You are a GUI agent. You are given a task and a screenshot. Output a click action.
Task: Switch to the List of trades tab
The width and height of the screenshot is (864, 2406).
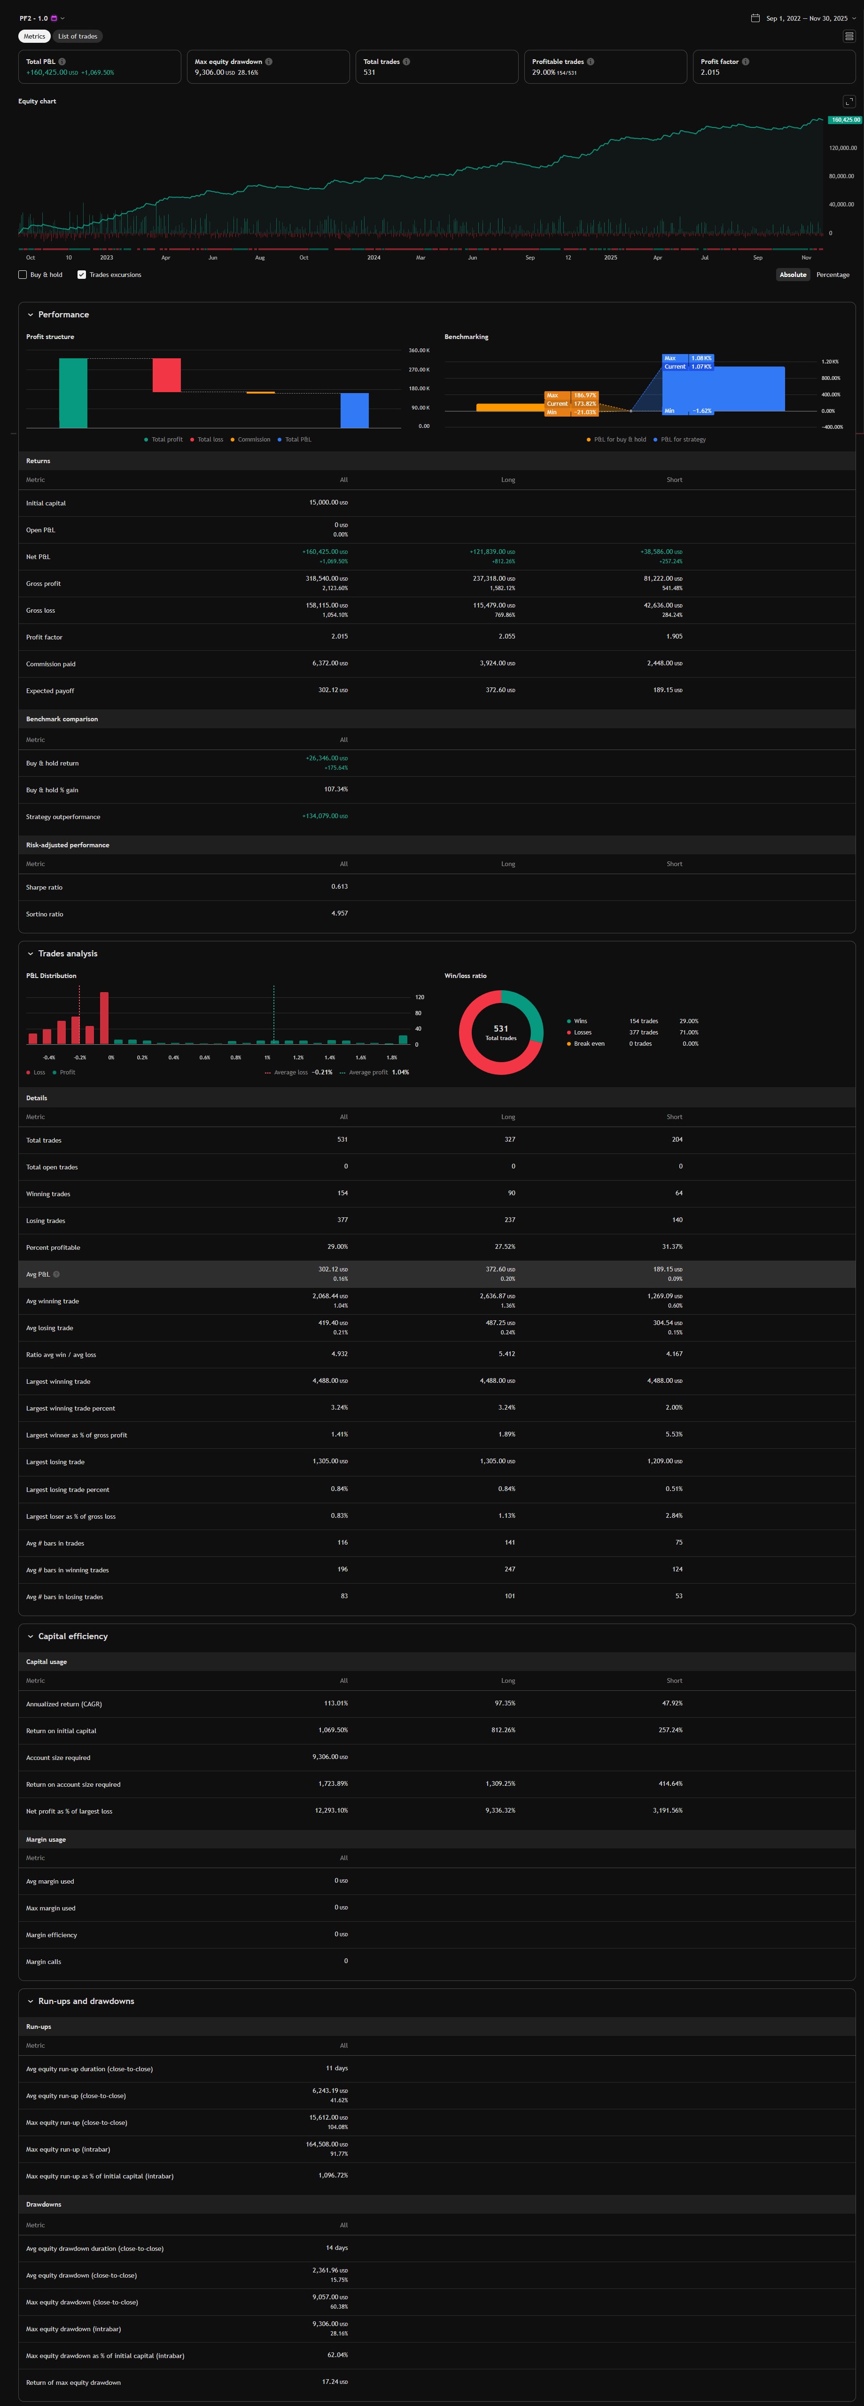pos(78,36)
